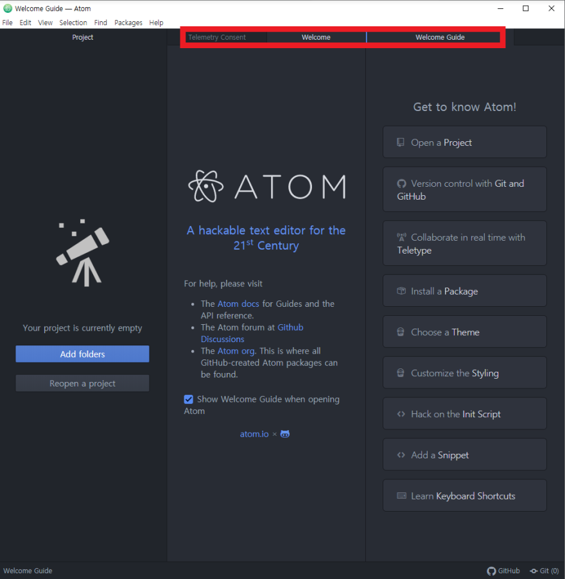Viewport: 565px width, 579px height.
Task: Expand the Add a Snippet card
Action: pyautogui.click(x=465, y=454)
